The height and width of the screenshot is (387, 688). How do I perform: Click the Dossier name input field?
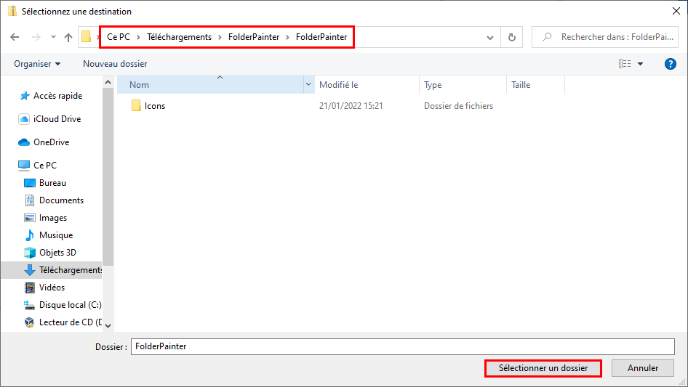(402, 346)
